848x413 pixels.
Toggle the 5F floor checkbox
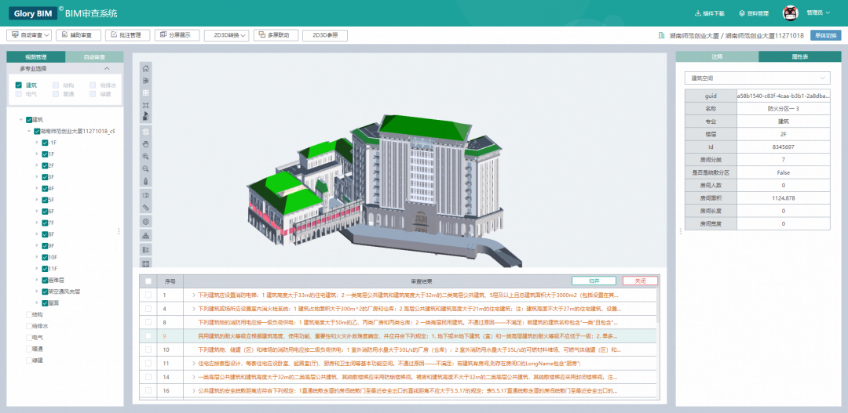pyautogui.click(x=45, y=200)
